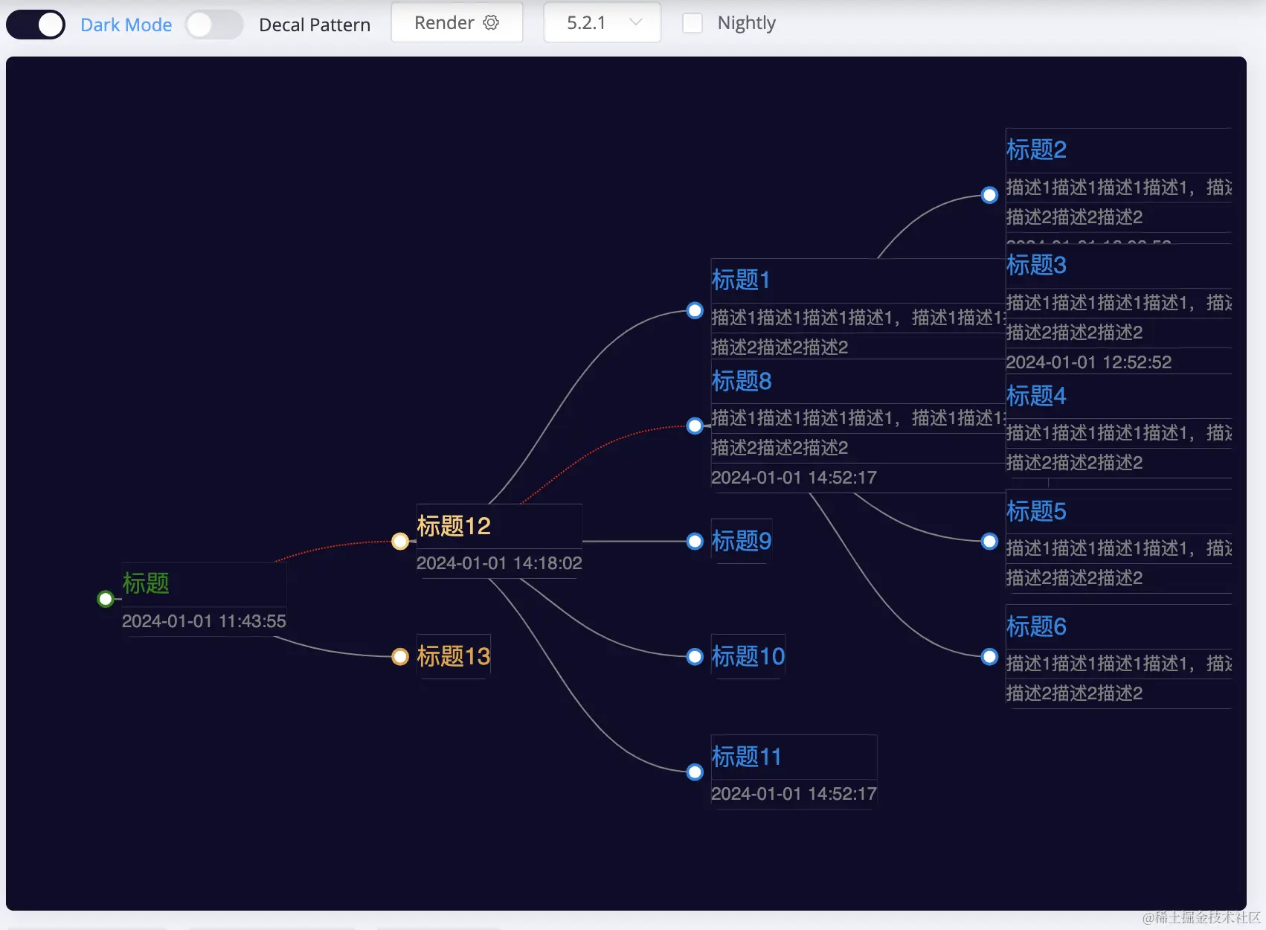Click the blue node circle beside 标题11
Viewport: 1266px width, 930px height.
pos(694,772)
